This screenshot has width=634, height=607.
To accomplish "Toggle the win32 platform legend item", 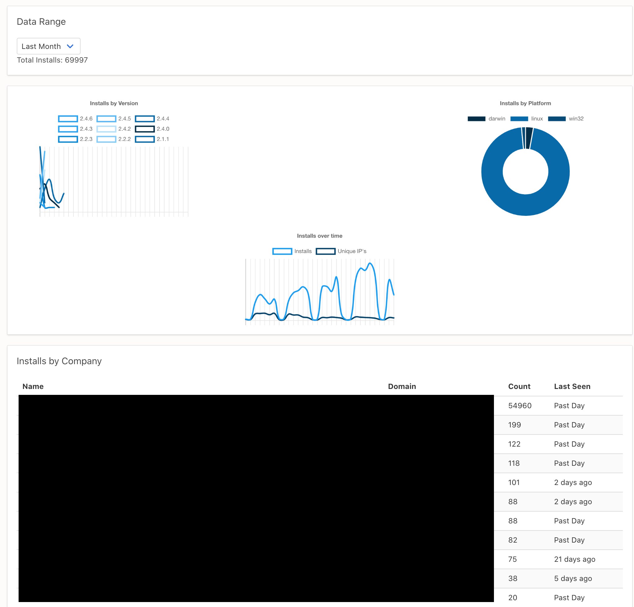I will 557,119.
